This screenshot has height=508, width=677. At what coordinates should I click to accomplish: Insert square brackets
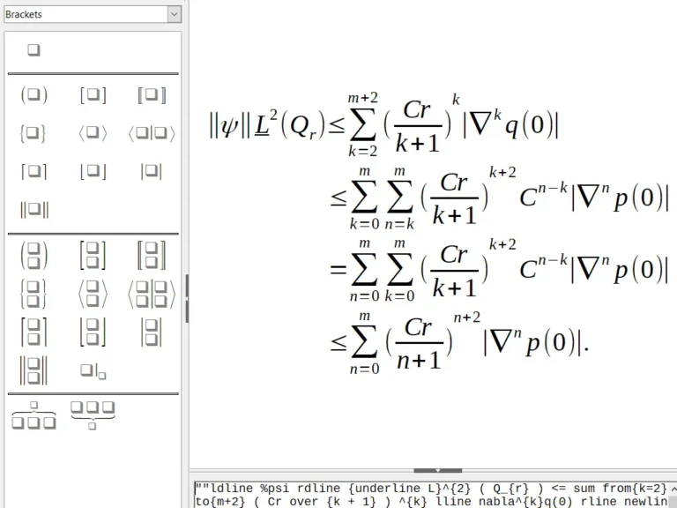(x=93, y=95)
